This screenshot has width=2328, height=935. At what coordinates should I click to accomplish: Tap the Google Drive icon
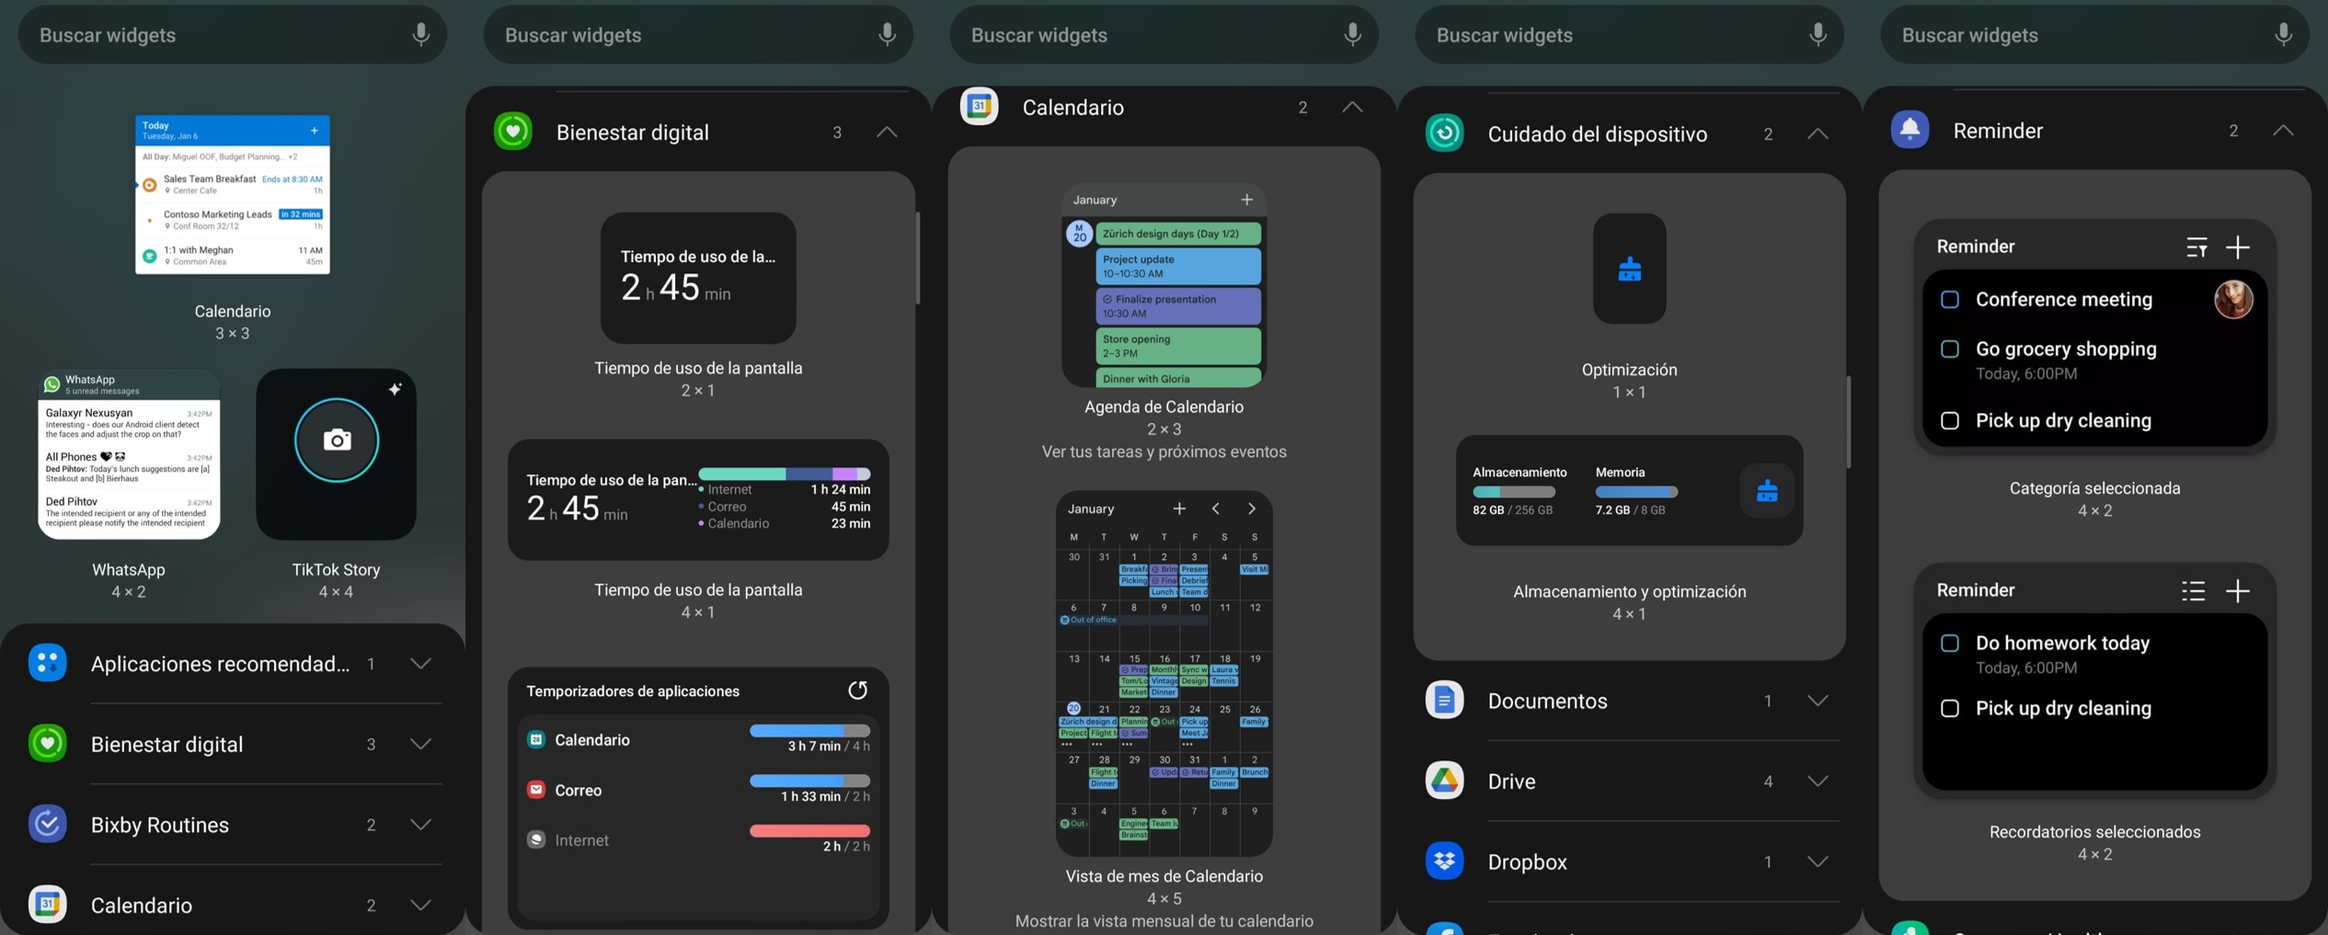tap(1444, 780)
